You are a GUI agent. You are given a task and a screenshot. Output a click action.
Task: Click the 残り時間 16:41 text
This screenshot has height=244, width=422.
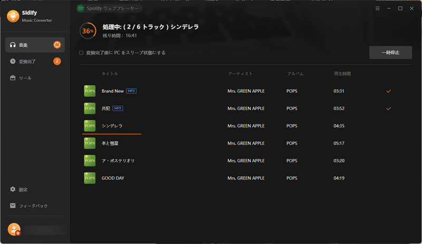120,35
